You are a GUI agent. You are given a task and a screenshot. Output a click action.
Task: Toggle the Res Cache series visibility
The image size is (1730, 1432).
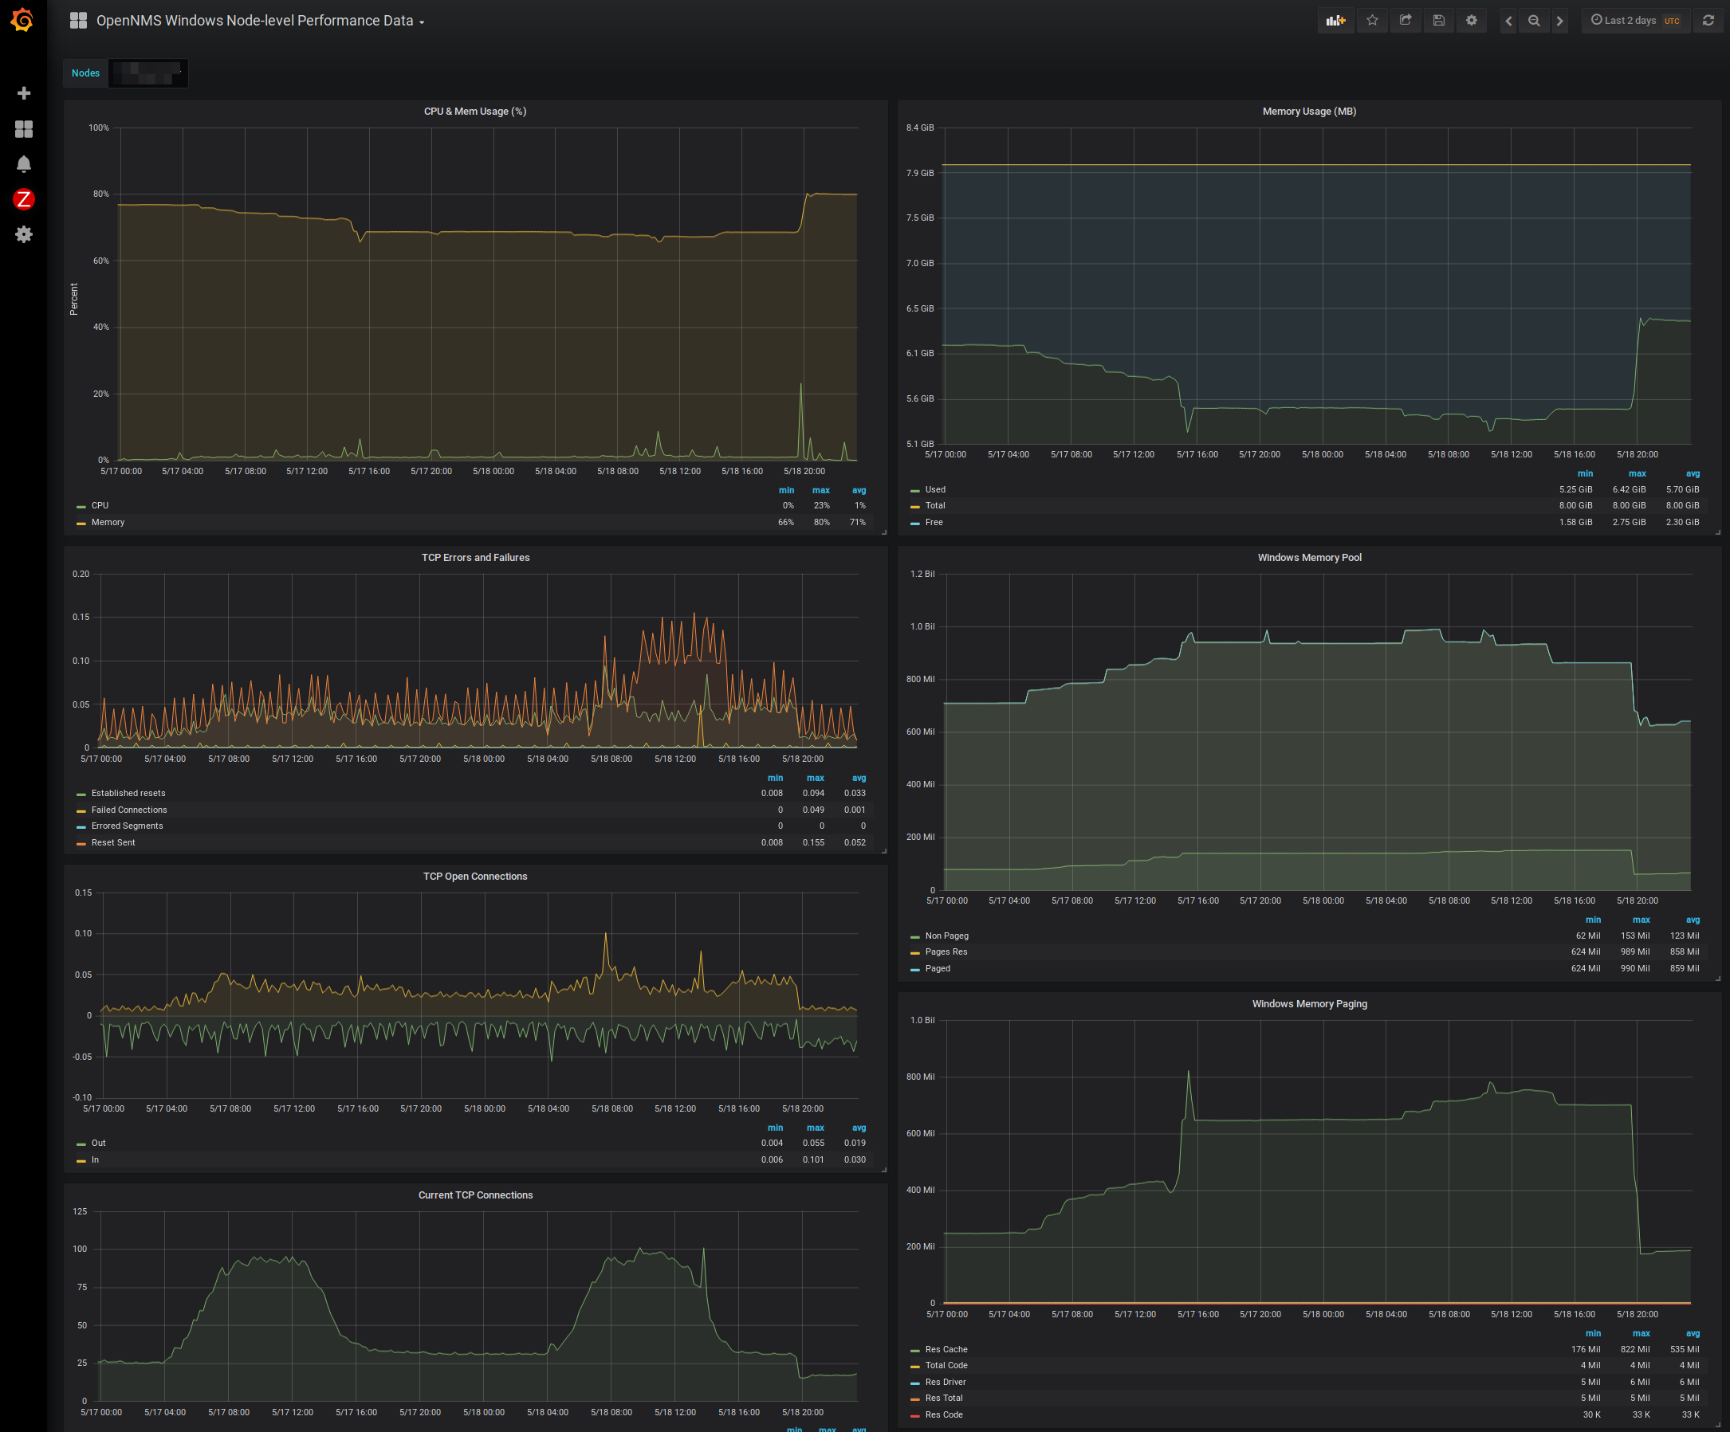[x=946, y=1349]
